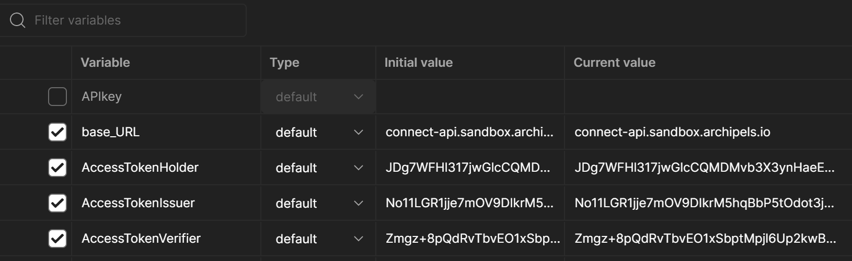Open the AccessTokenVerifier type dropdown
The height and width of the screenshot is (261, 852).
coord(318,239)
